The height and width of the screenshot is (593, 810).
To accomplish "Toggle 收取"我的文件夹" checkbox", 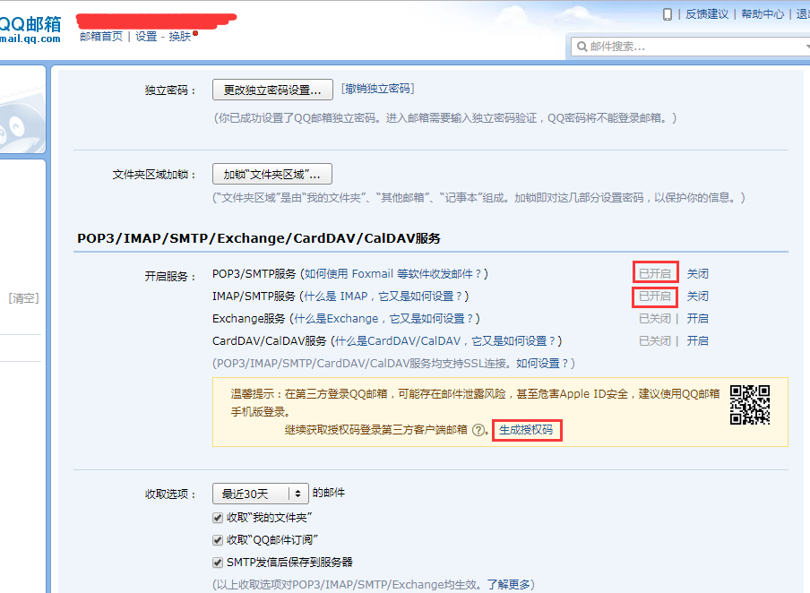I will click(218, 518).
